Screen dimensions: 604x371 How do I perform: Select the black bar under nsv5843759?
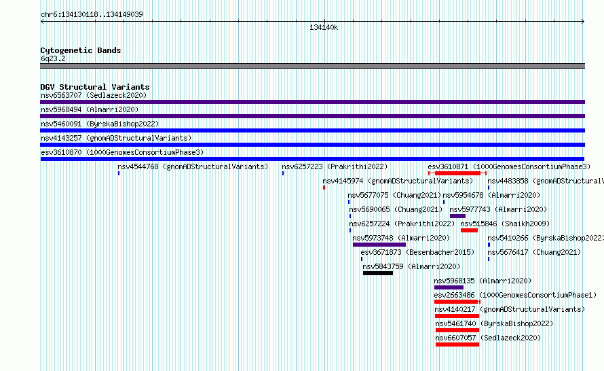pos(378,273)
